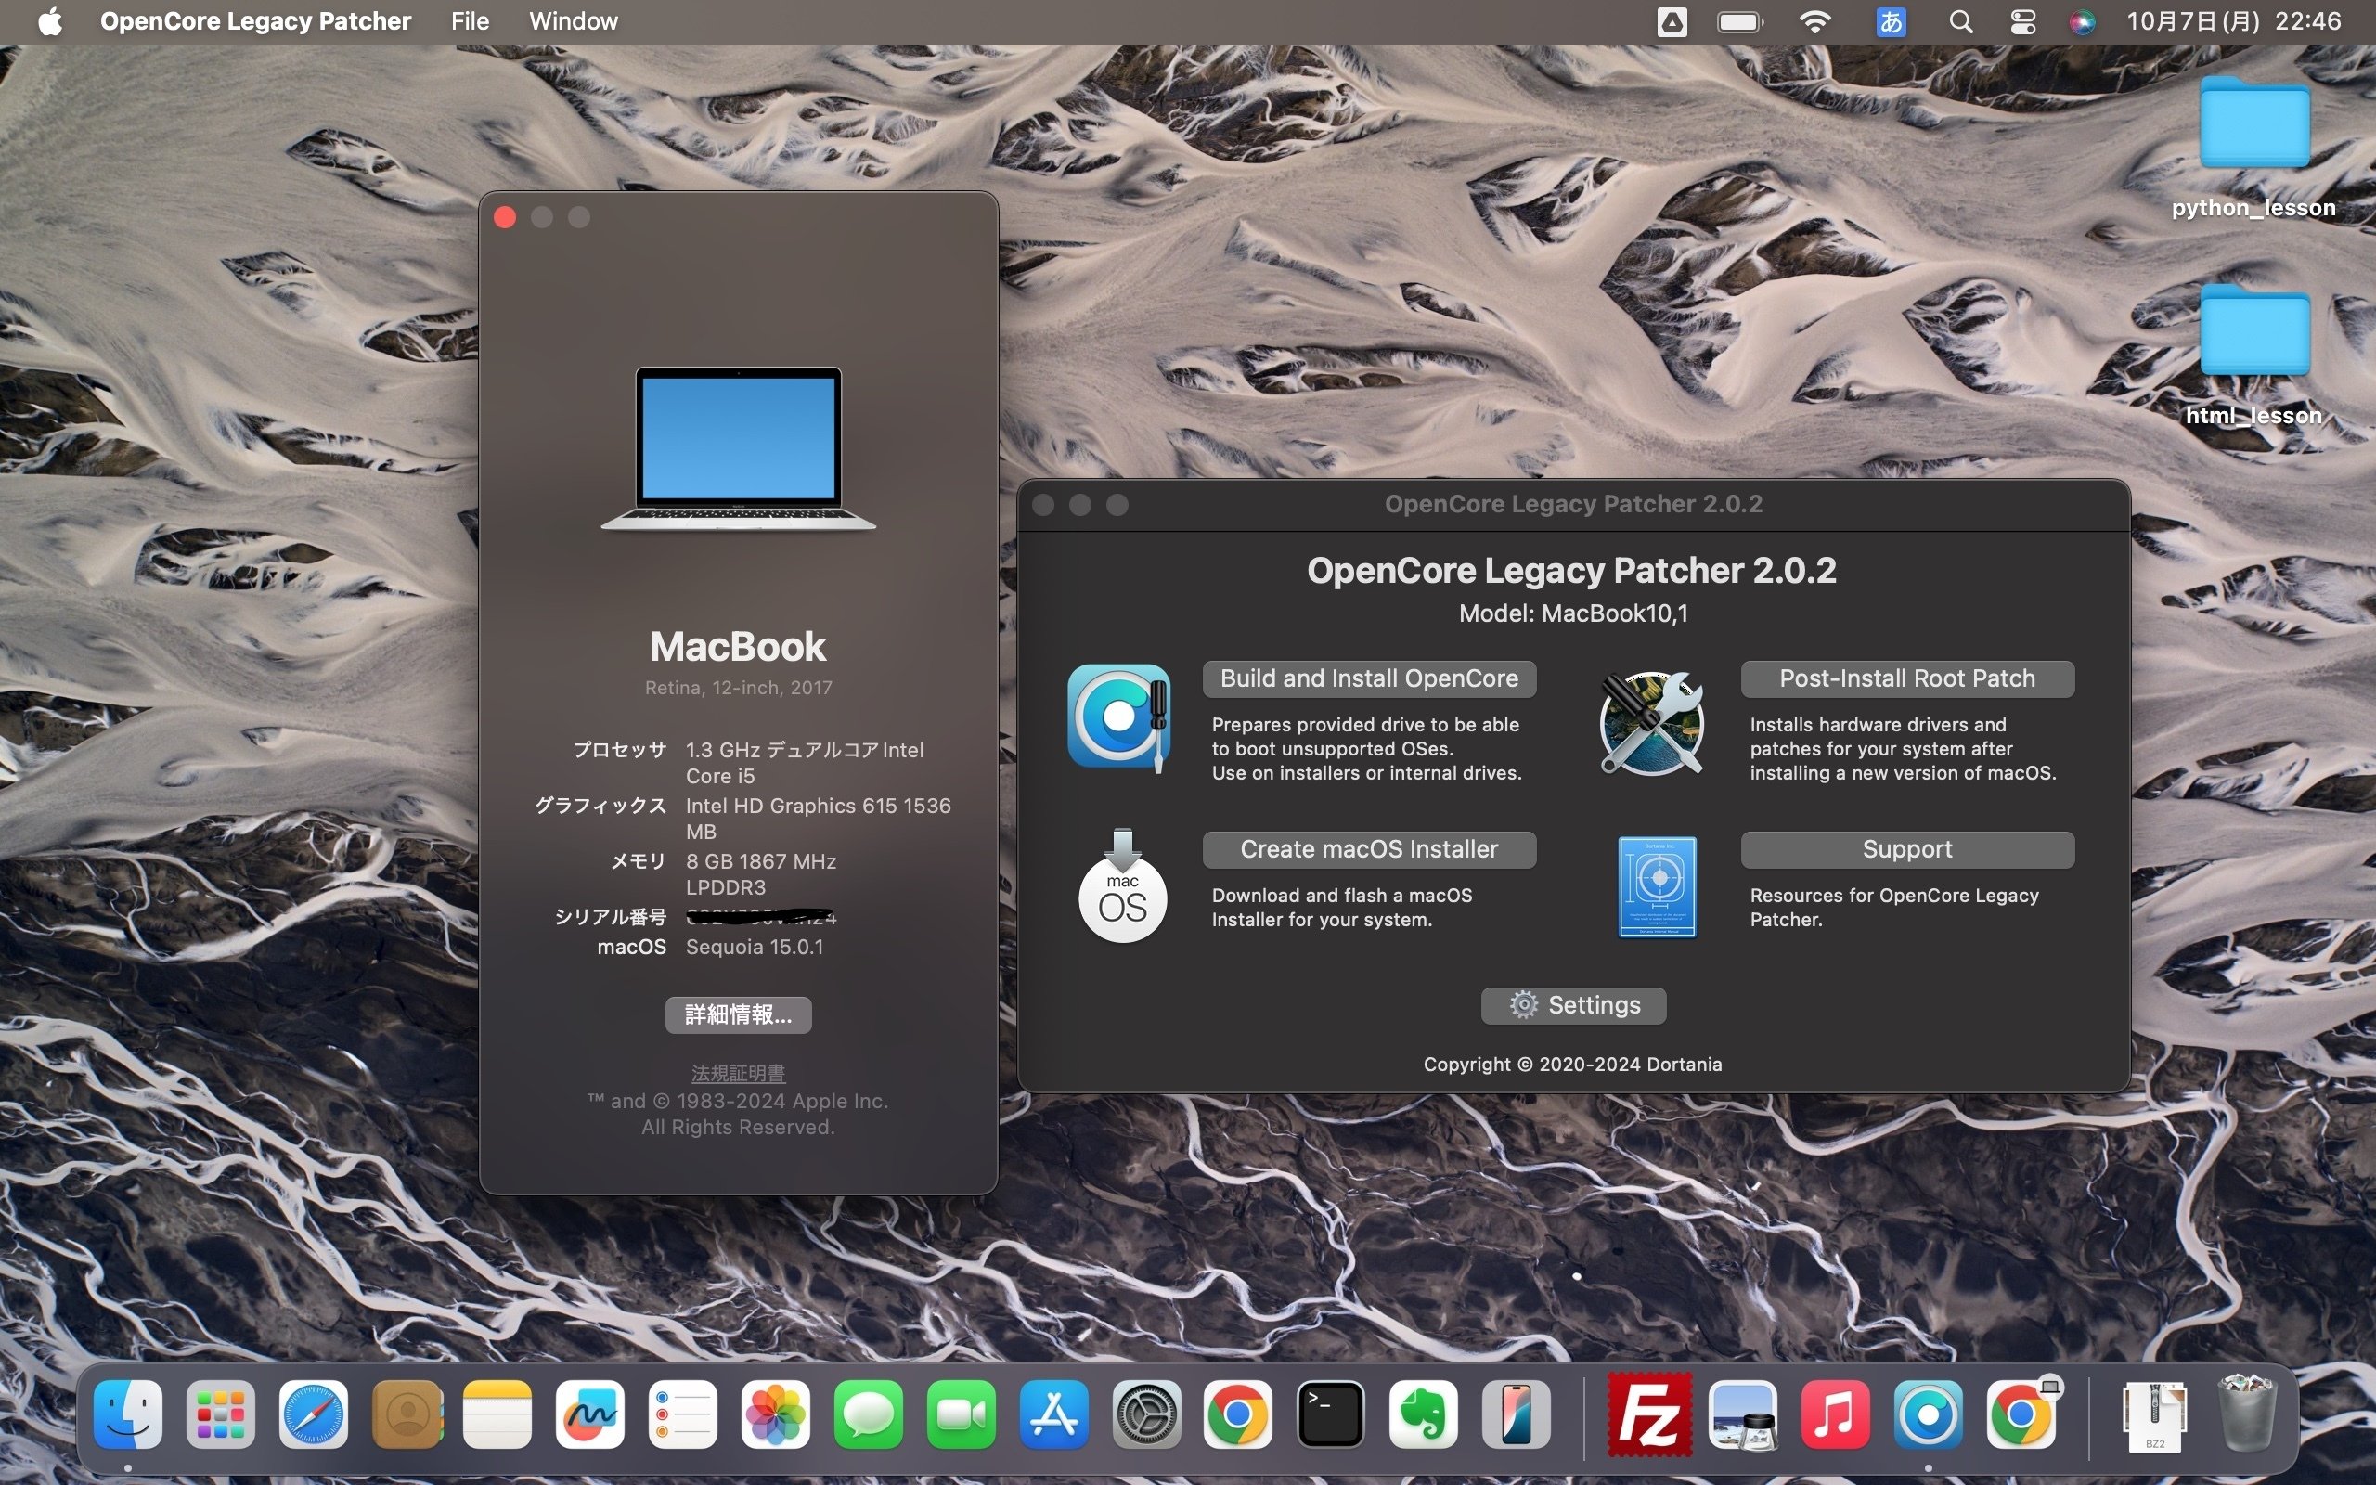Open Finder from the Dock
The height and width of the screenshot is (1485, 2376).
coord(128,1414)
